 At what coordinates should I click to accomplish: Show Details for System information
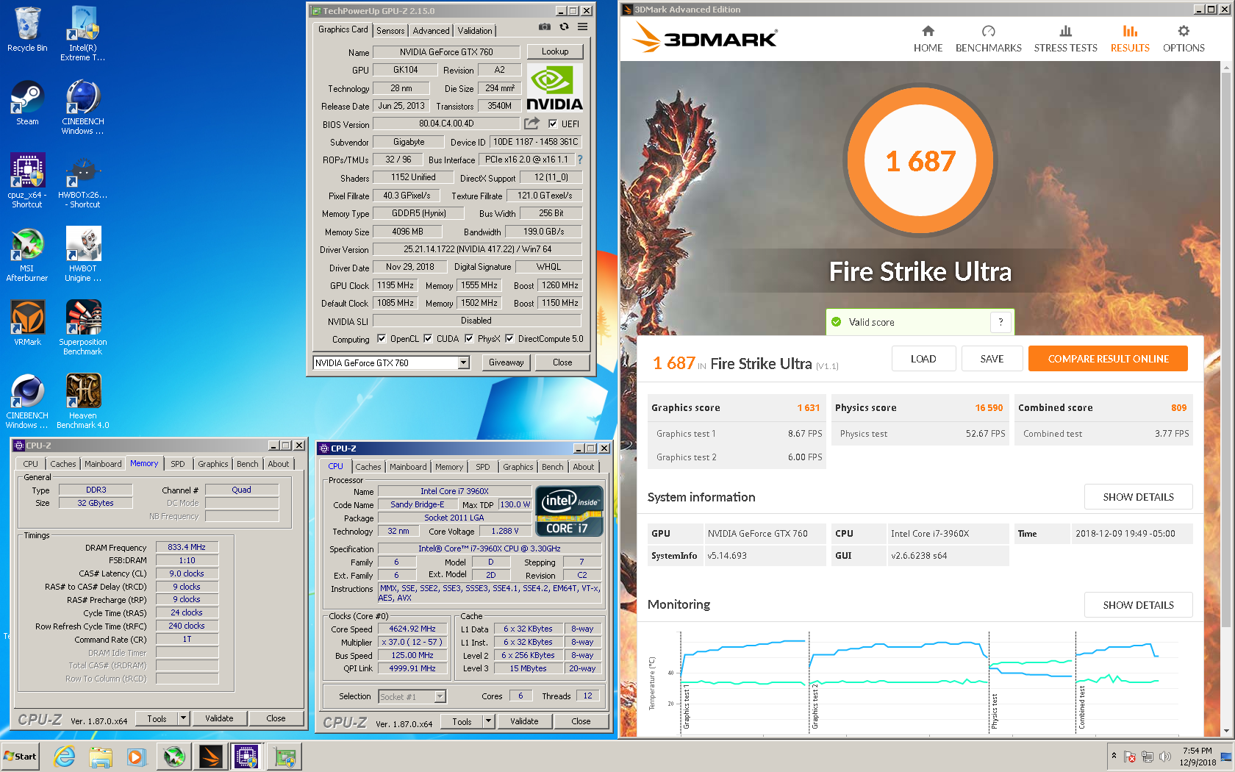tap(1138, 497)
